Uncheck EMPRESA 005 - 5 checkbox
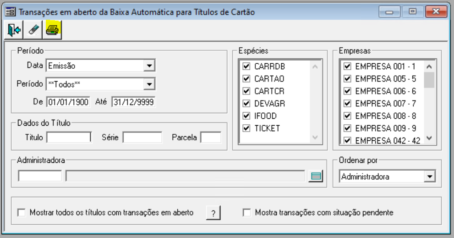This screenshot has height=238, width=454. click(x=347, y=78)
